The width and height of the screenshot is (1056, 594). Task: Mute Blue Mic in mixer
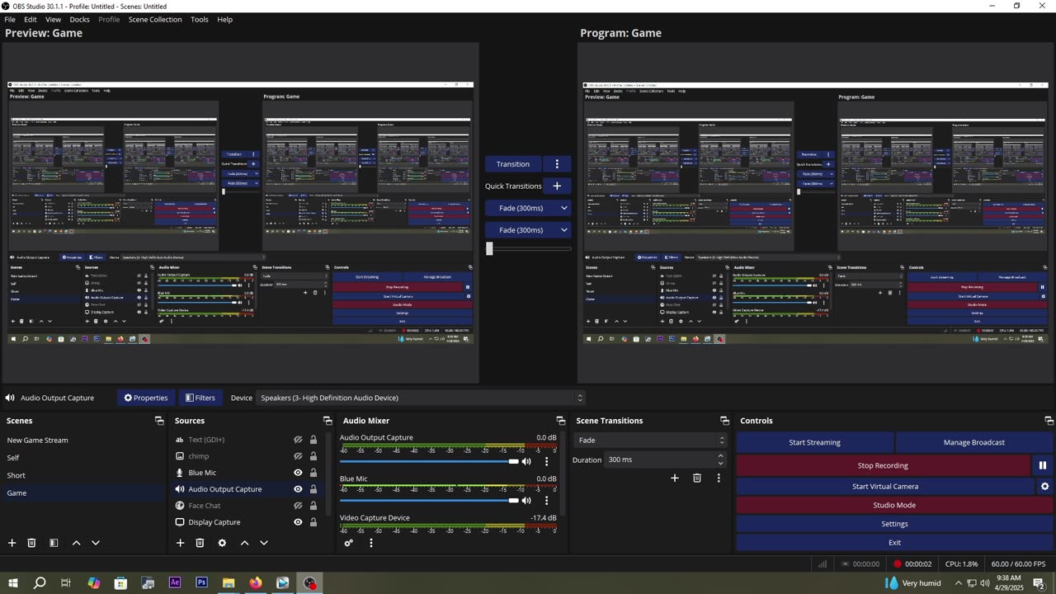coord(526,501)
